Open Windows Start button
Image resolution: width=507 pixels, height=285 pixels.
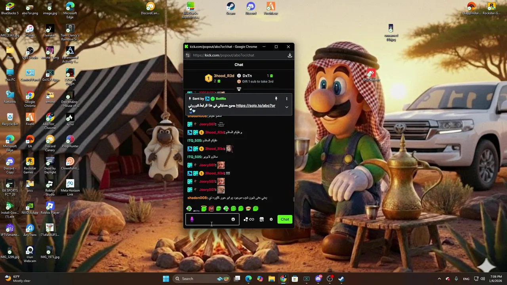pos(166,279)
